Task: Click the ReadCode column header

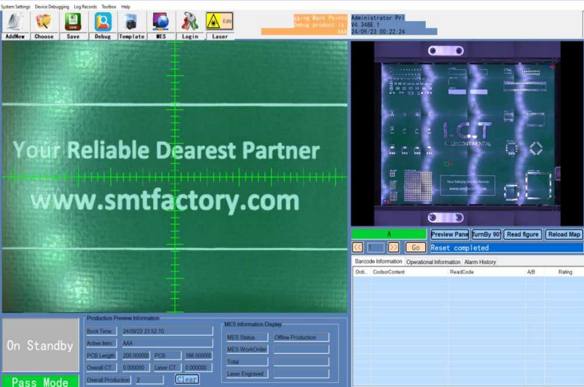Action: [x=486, y=272]
